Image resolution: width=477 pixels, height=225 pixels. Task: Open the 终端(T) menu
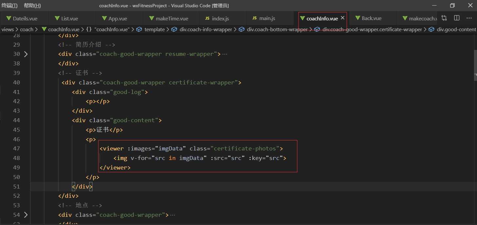tap(9, 6)
